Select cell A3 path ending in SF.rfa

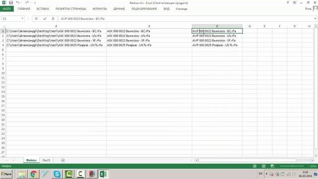(x=56, y=40)
